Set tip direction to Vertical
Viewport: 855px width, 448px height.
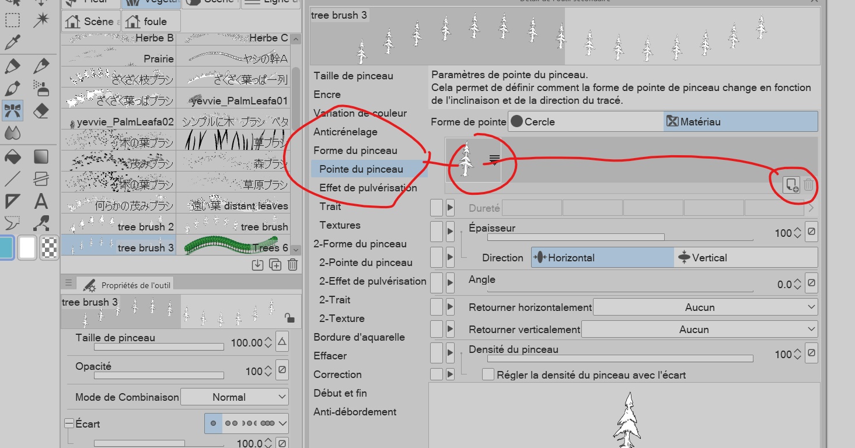tap(746, 257)
